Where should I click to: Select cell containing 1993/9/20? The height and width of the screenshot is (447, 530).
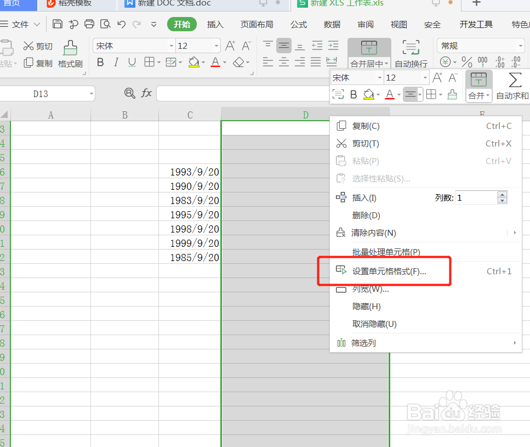190,172
